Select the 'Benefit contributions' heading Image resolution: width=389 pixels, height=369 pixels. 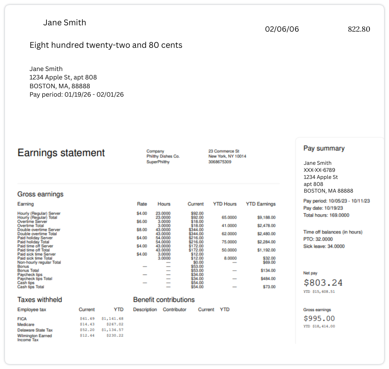(164, 300)
